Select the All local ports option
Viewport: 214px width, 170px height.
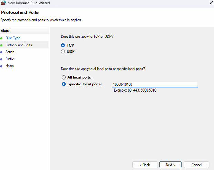[63, 77]
